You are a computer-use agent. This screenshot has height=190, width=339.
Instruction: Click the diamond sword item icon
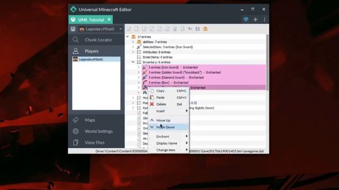click(x=145, y=78)
